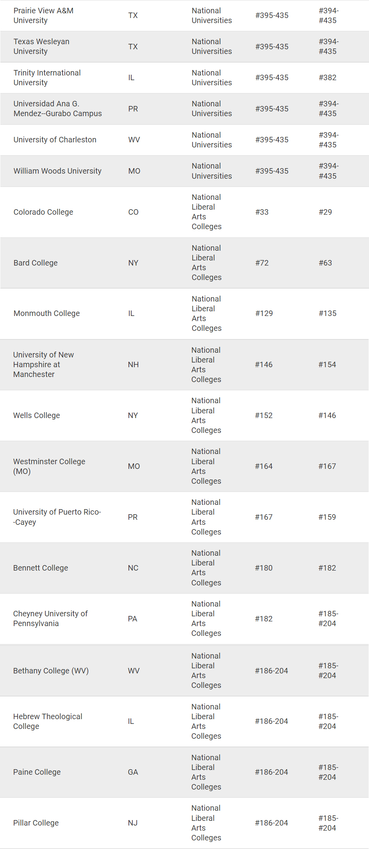
Task: Click the Pillar College name
Action: tap(36, 823)
